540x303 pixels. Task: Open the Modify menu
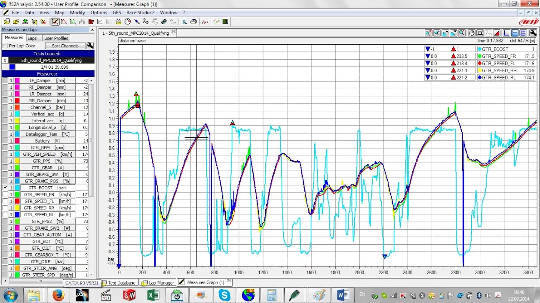click(x=77, y=12)
